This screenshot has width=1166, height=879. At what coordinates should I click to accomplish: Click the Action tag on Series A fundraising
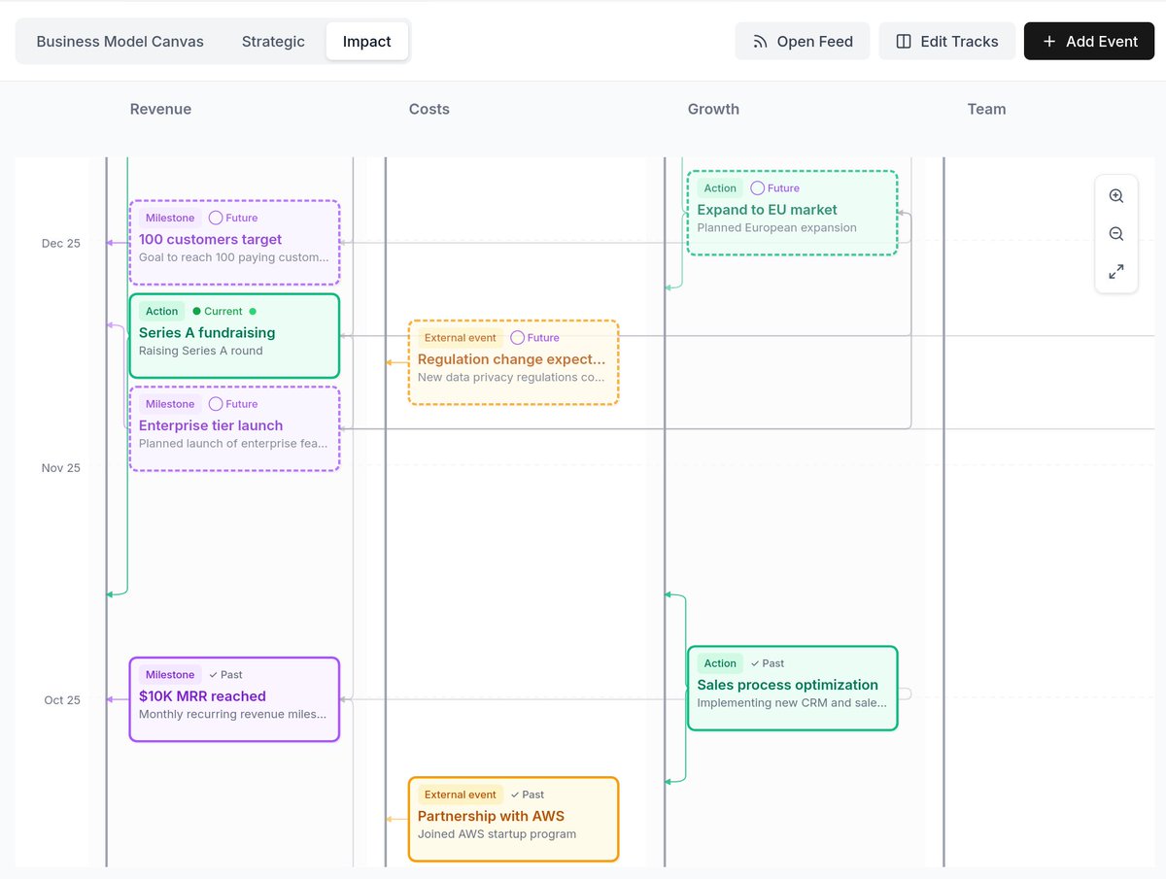tap(162, 312)
